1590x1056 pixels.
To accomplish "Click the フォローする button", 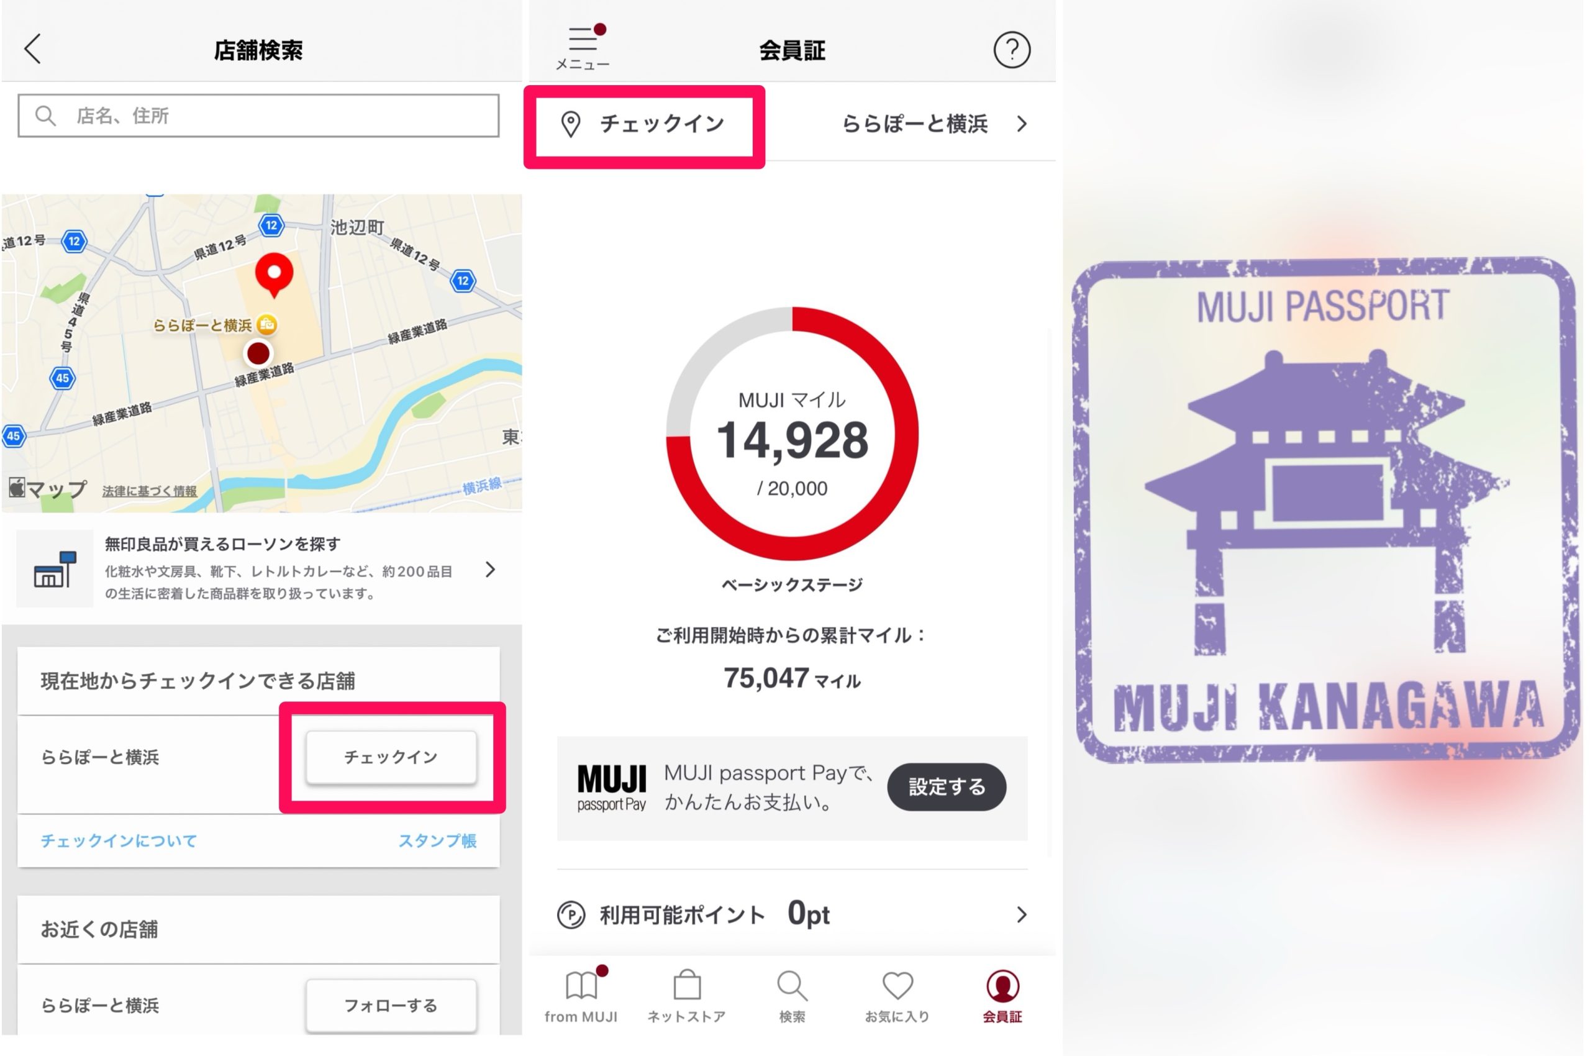I will tap(391, 1005).
